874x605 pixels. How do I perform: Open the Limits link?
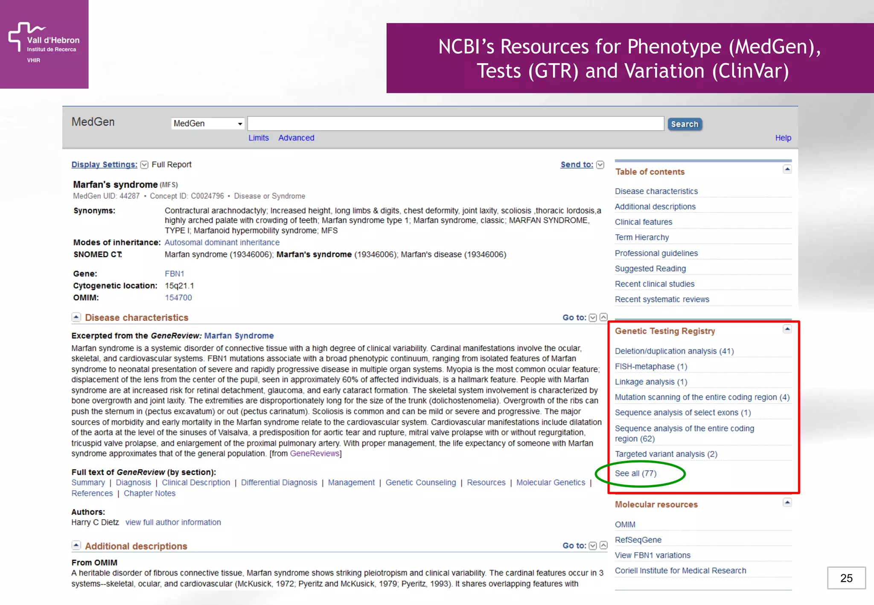click(259, 138)
